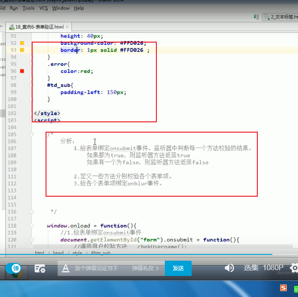The width and height of the screenshot is (298, 297).
Task: Open the Window menu
Action: 61,8
